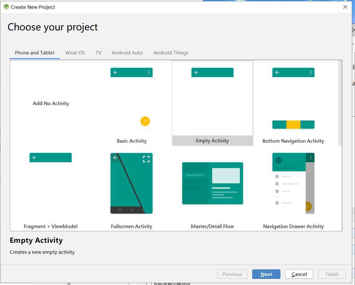Click the Basic Activity label text
This screenshot has height=285, width=355.
pos(132,141)
